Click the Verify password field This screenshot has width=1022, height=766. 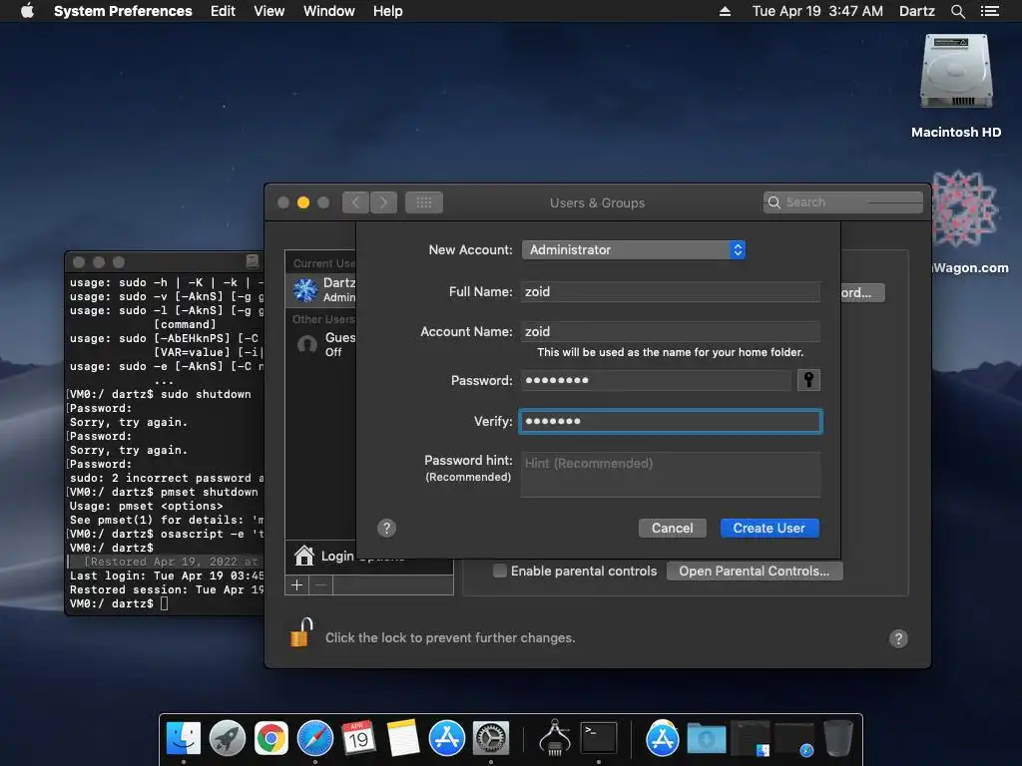coord(670,422)
